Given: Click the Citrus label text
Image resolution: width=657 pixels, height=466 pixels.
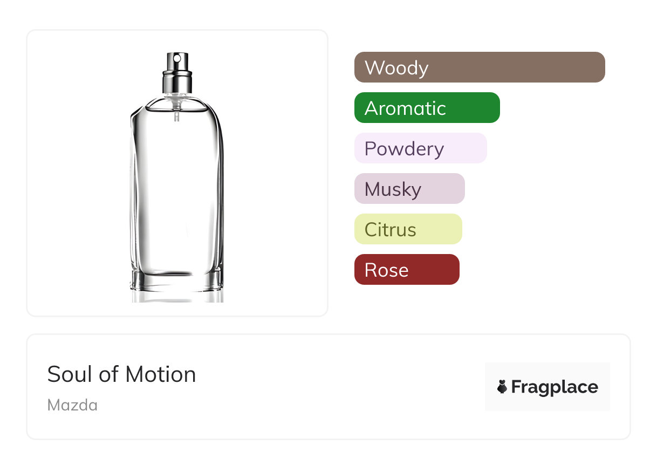Looking at the screenshot, I should [x=390, y=230].
